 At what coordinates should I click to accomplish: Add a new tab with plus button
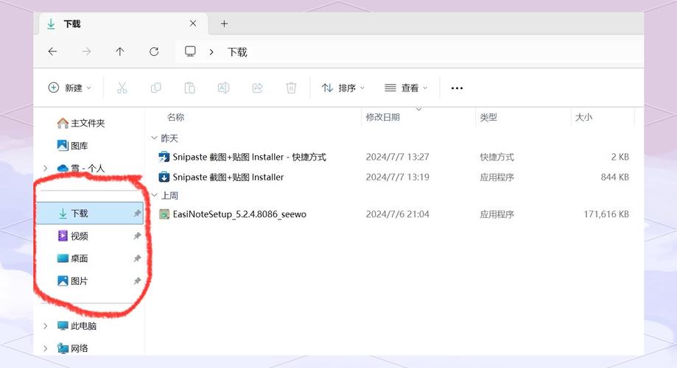click(224, 24)
